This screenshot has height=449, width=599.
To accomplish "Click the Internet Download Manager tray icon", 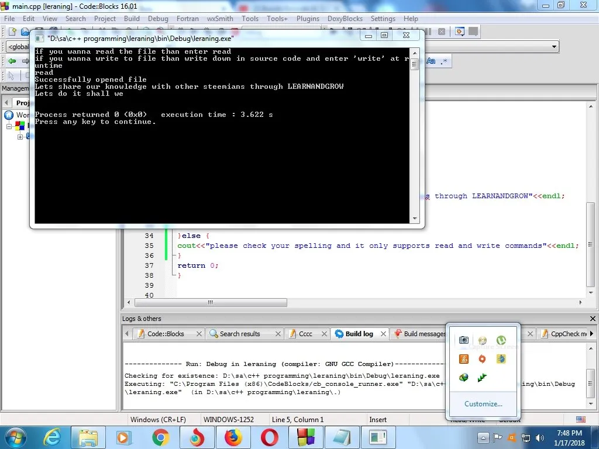I will click(x=464, y=378).
